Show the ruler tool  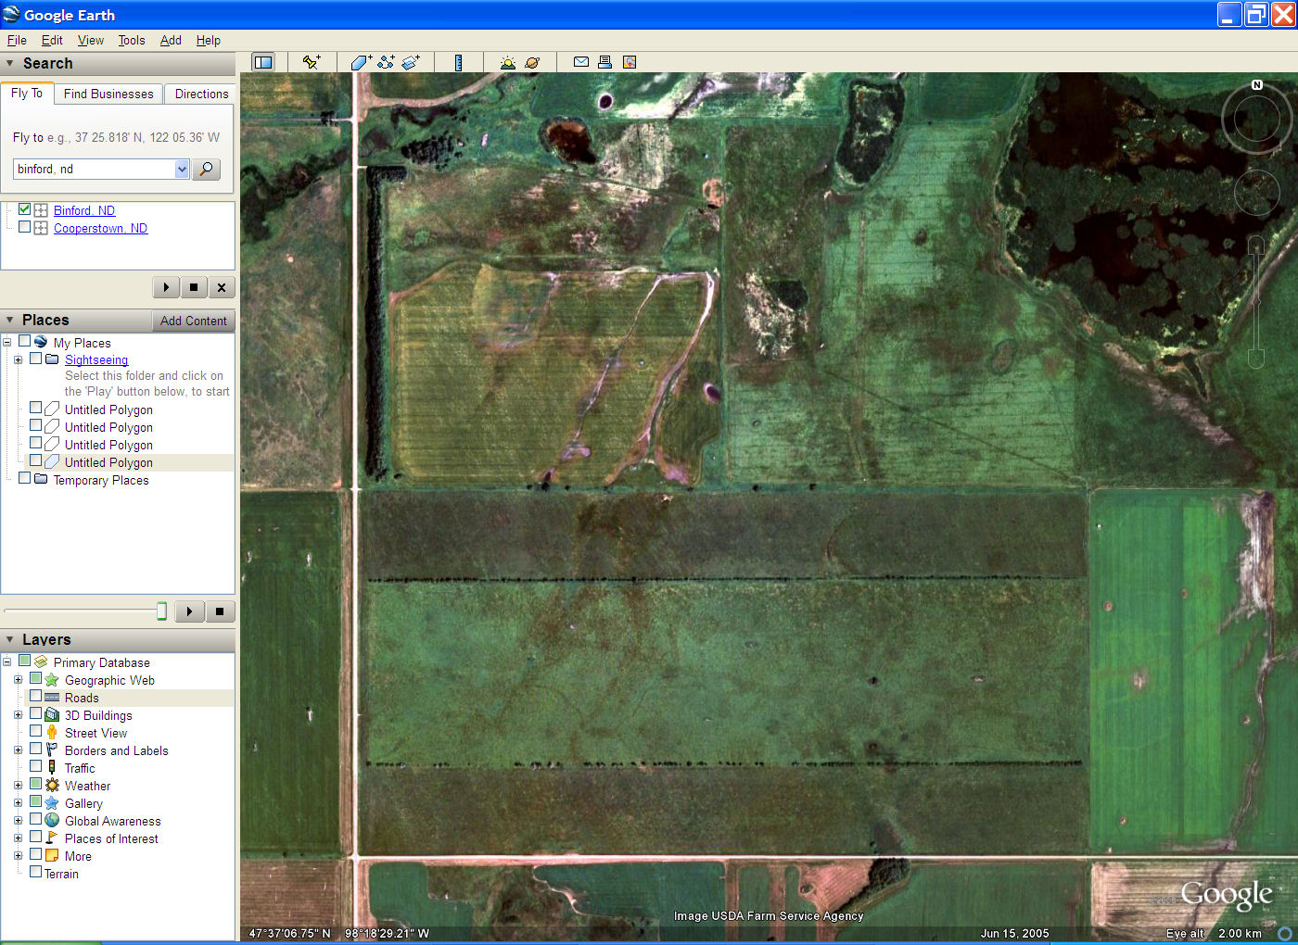click(458, 62)
